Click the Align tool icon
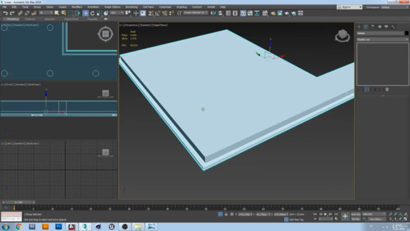 tap(220, 13)
